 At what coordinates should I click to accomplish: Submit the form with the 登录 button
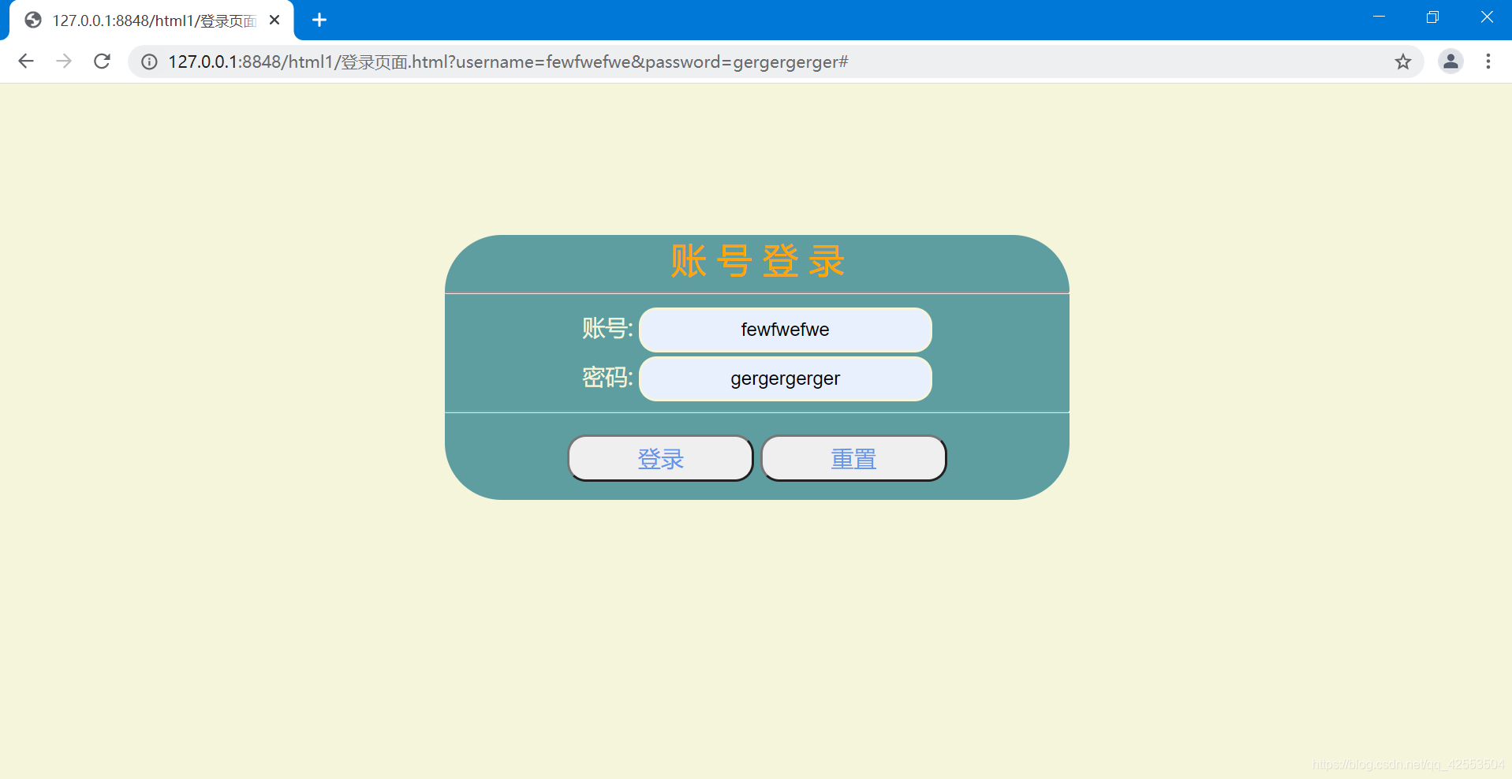tap(660, 458)
